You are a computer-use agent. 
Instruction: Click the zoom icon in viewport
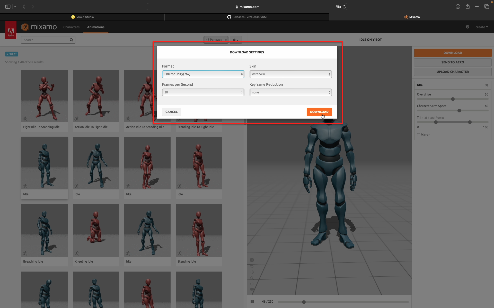coord(252,278)
